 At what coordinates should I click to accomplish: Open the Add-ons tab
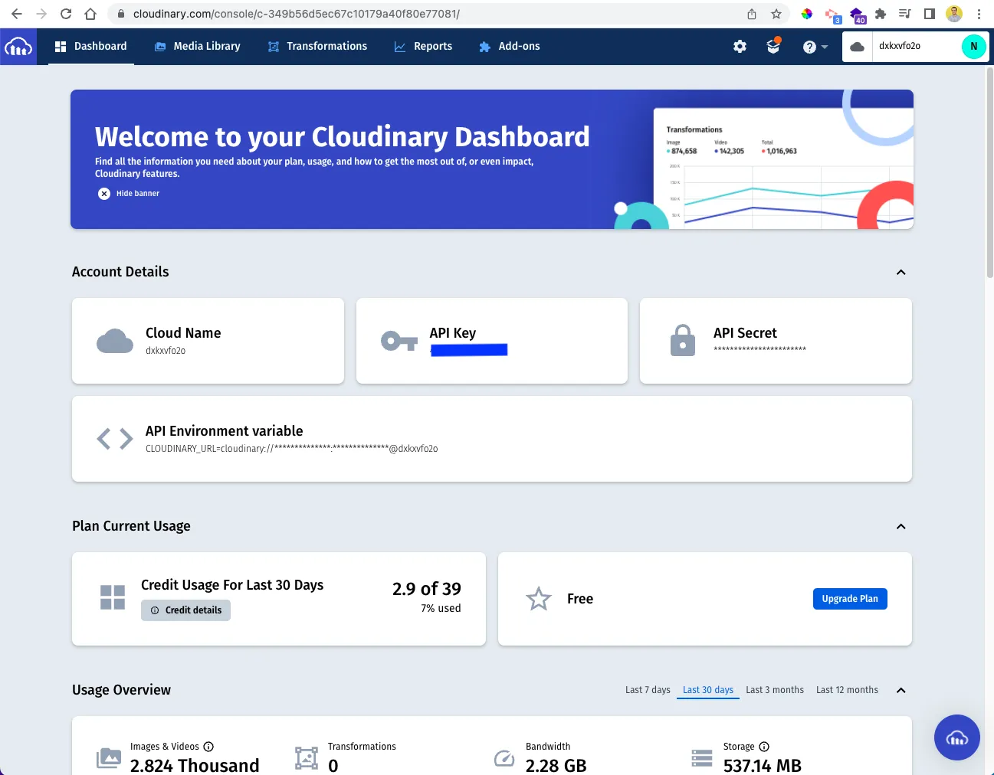pyautogui.click(x=510, y=47)
